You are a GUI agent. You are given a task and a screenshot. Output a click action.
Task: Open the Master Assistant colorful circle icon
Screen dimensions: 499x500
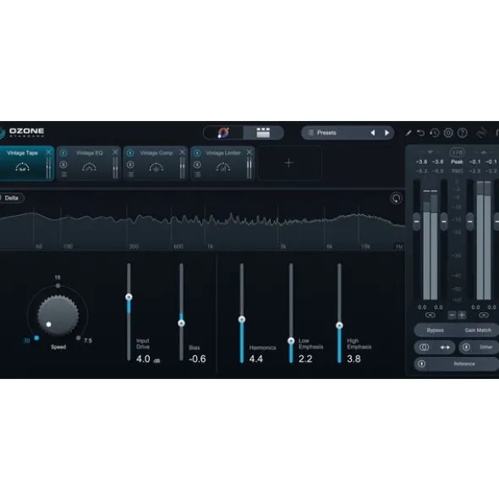click(223, 133)
